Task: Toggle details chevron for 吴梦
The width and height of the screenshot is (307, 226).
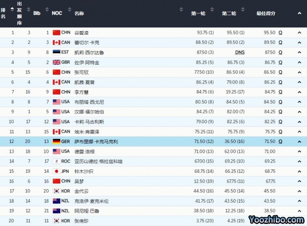Action: (299, 181)
